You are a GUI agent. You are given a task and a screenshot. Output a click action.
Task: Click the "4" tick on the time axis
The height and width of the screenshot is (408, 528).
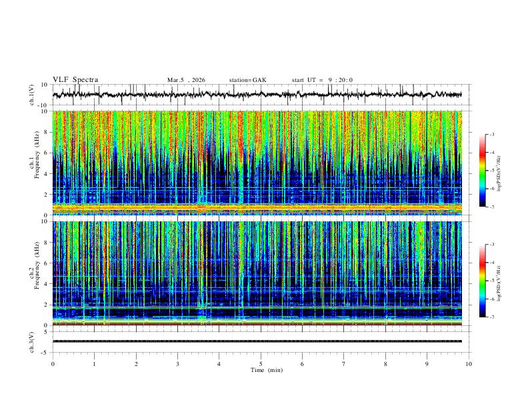(x=219, y=364)
